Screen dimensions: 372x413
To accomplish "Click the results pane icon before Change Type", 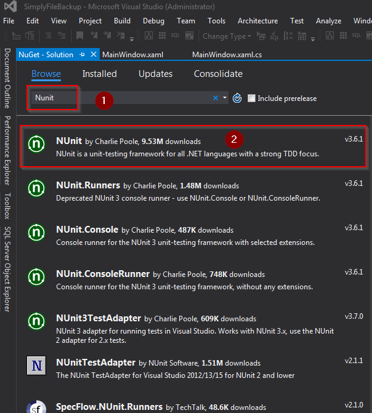I will [x=189, y=36].
